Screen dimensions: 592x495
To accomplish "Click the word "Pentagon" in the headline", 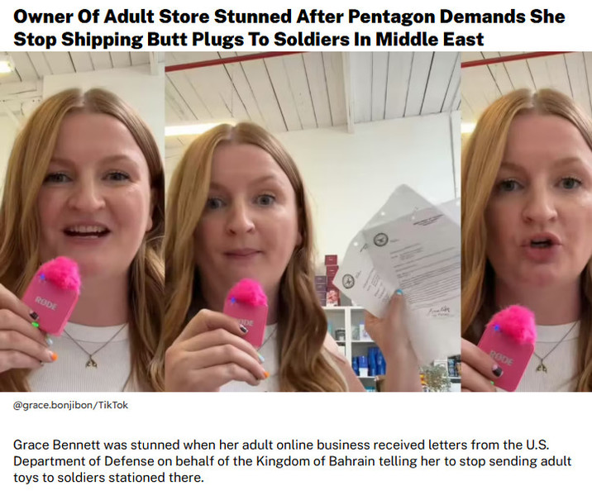I will click(391, 17).
